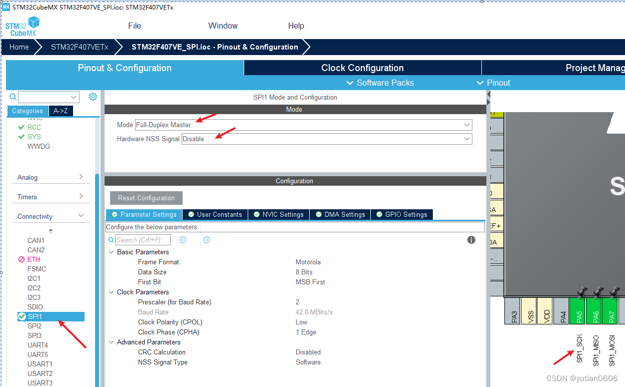Image resolution: width=625 pixels, height=387 pixels.
Task: Click the search magnifier icon beside category filter
Action: tap(14, 97)
